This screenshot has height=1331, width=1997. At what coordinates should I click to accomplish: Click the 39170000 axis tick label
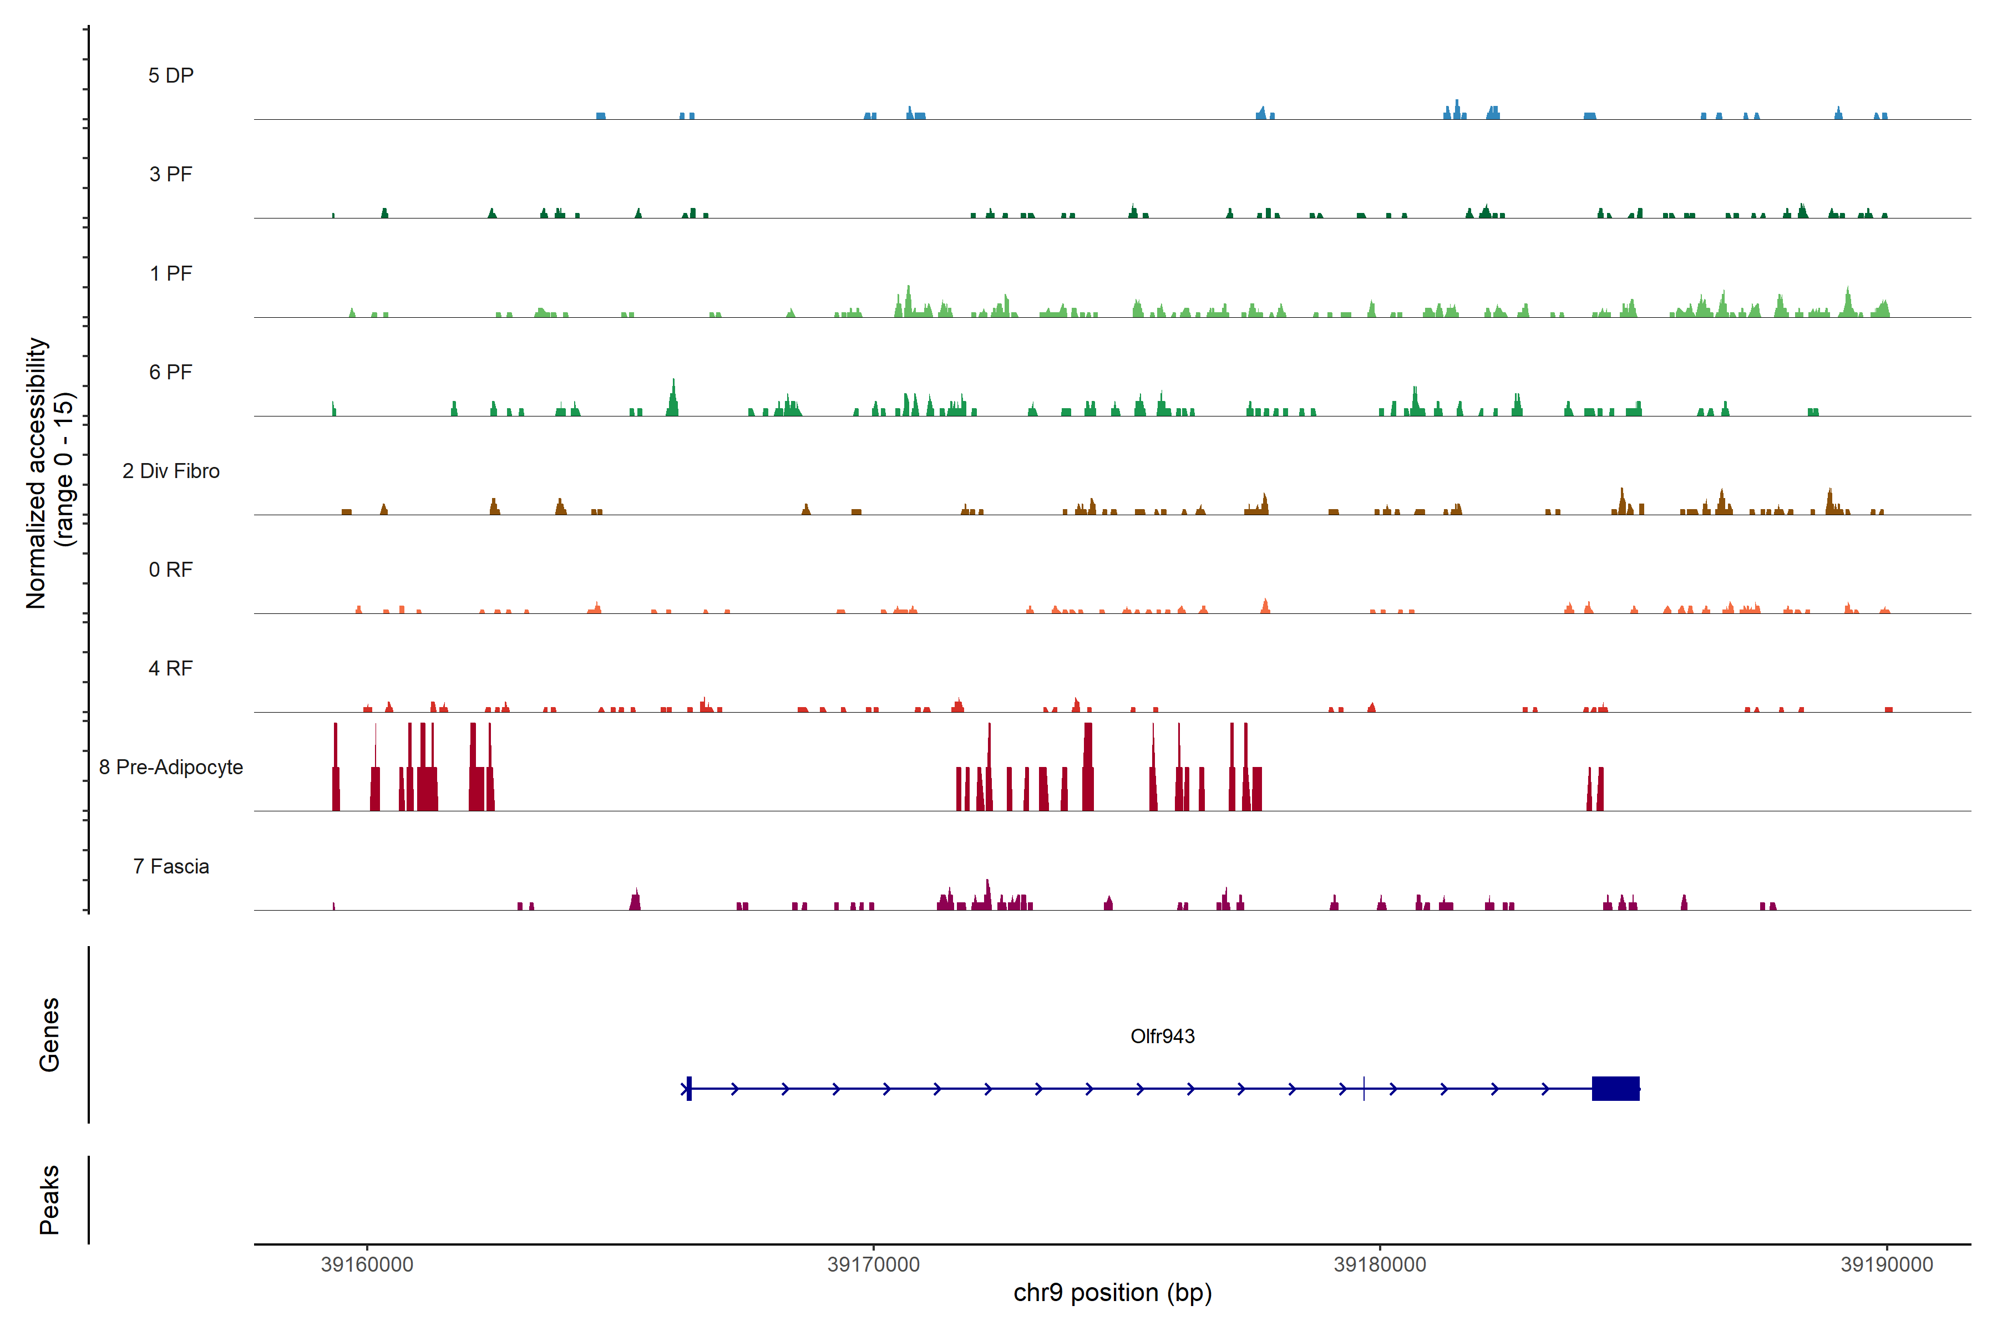pyautogui.click(x=873, y=1264)
